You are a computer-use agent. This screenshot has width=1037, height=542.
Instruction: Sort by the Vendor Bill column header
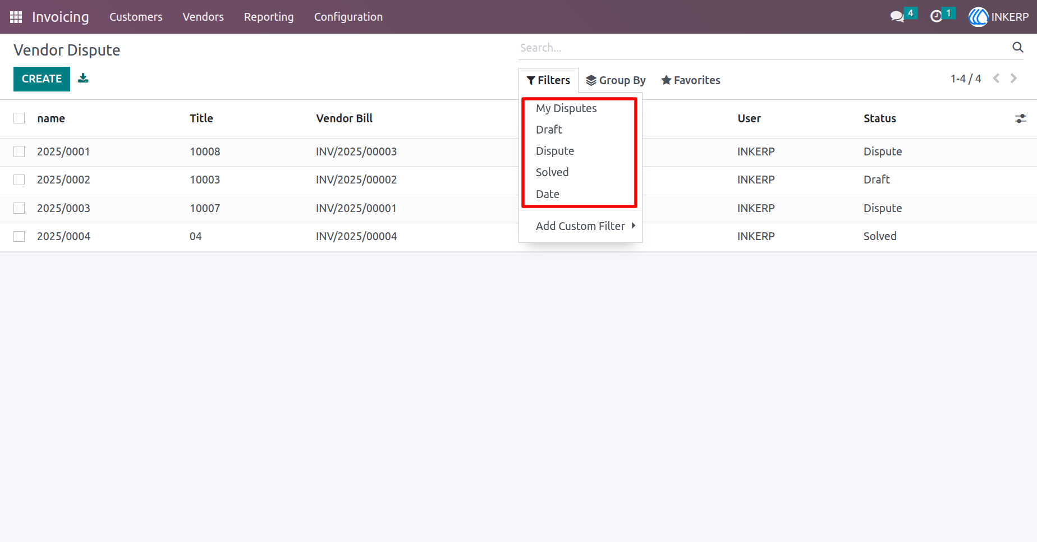(x=345, y=118)
